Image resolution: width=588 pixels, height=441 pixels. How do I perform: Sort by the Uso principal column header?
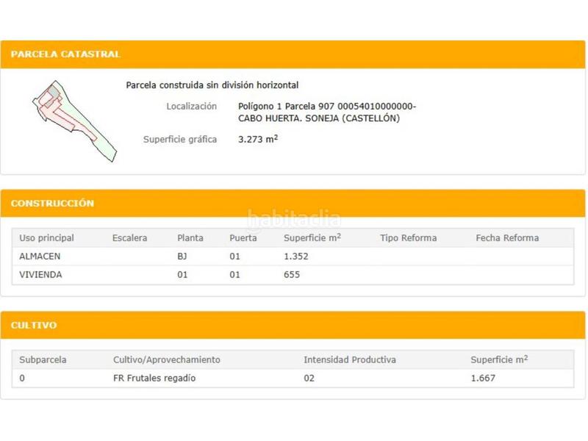(46, 238)
